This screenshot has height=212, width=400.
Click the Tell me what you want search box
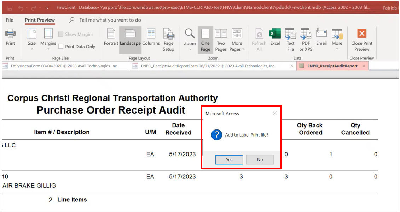pyautogui.click(x=110, y=20)
